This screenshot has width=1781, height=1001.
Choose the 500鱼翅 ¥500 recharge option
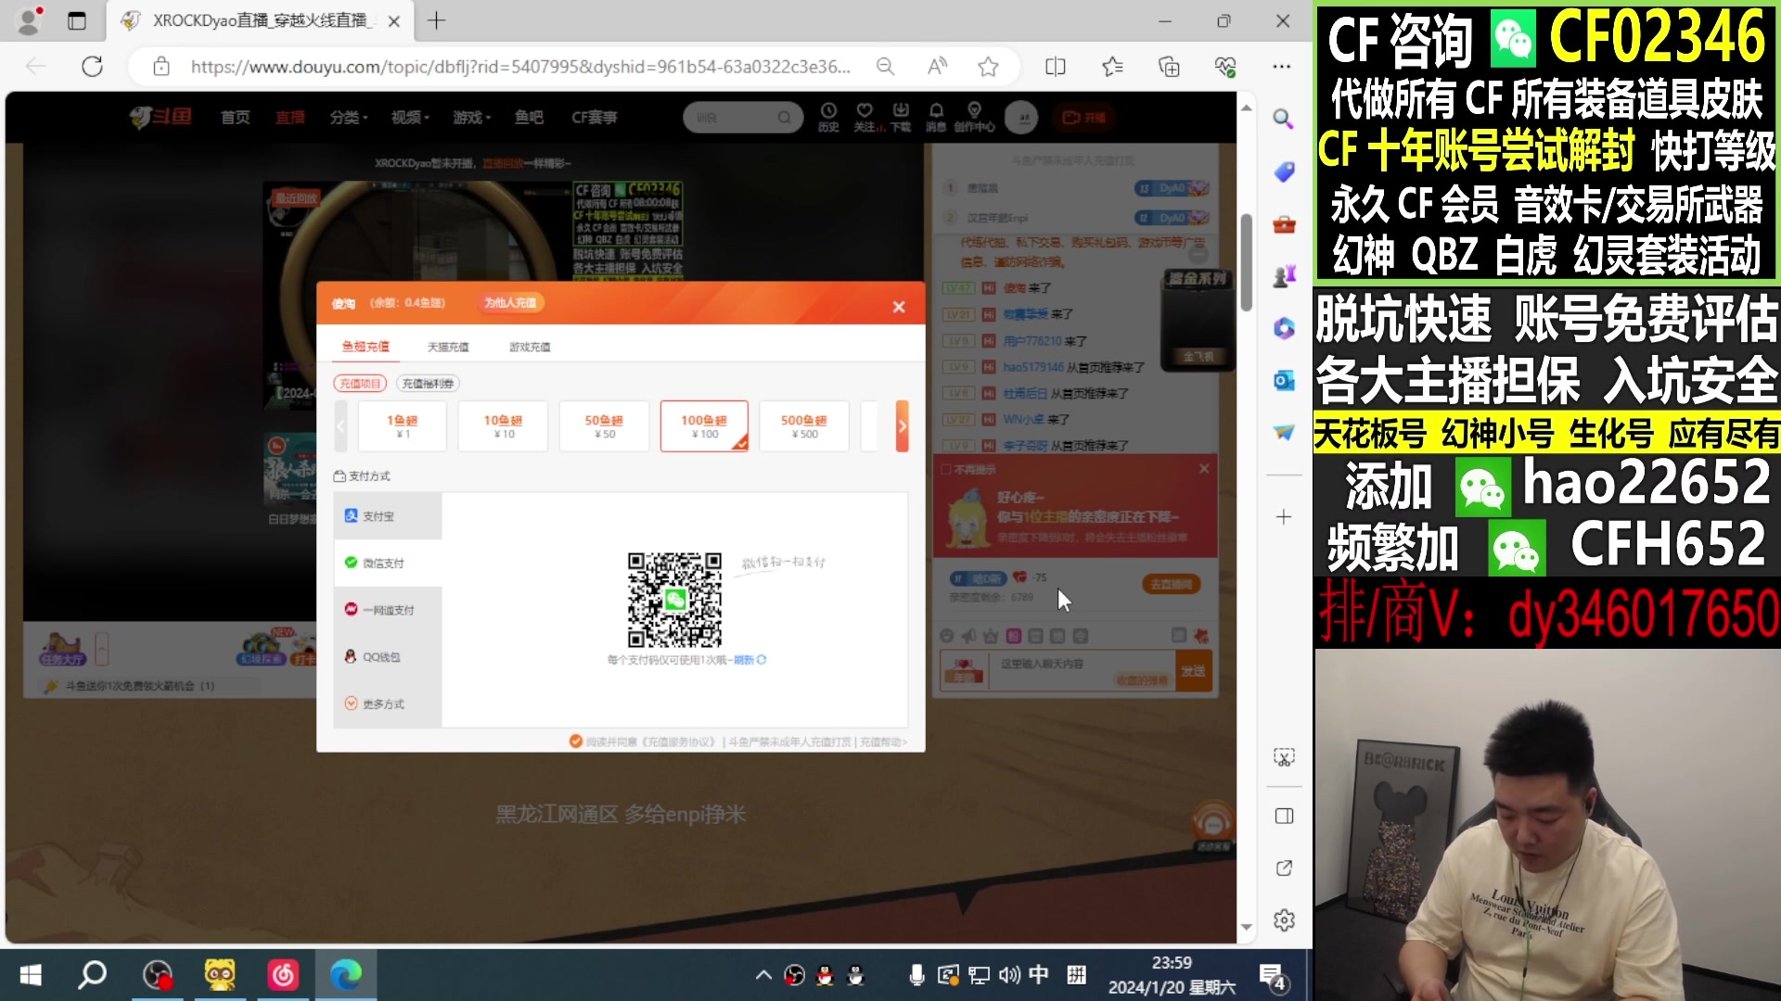(804, 426)
